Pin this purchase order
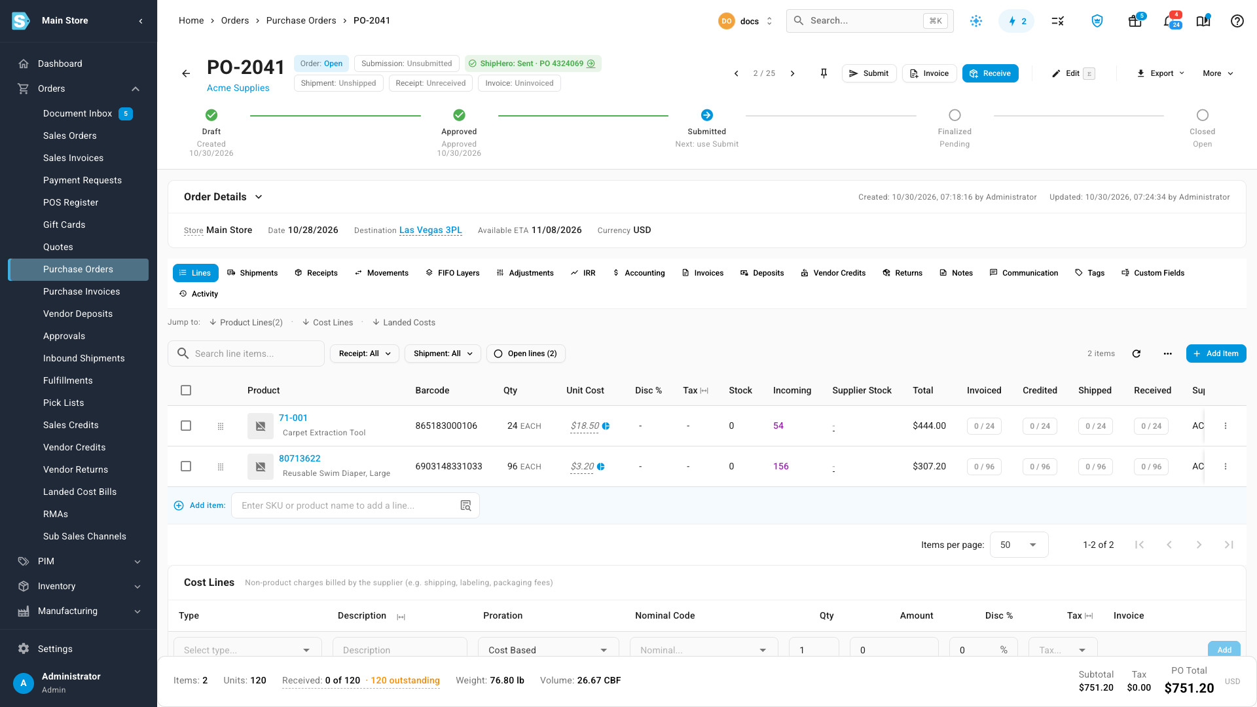The height and width of the screenshot is (707, 1257). (x=824, y=73)
